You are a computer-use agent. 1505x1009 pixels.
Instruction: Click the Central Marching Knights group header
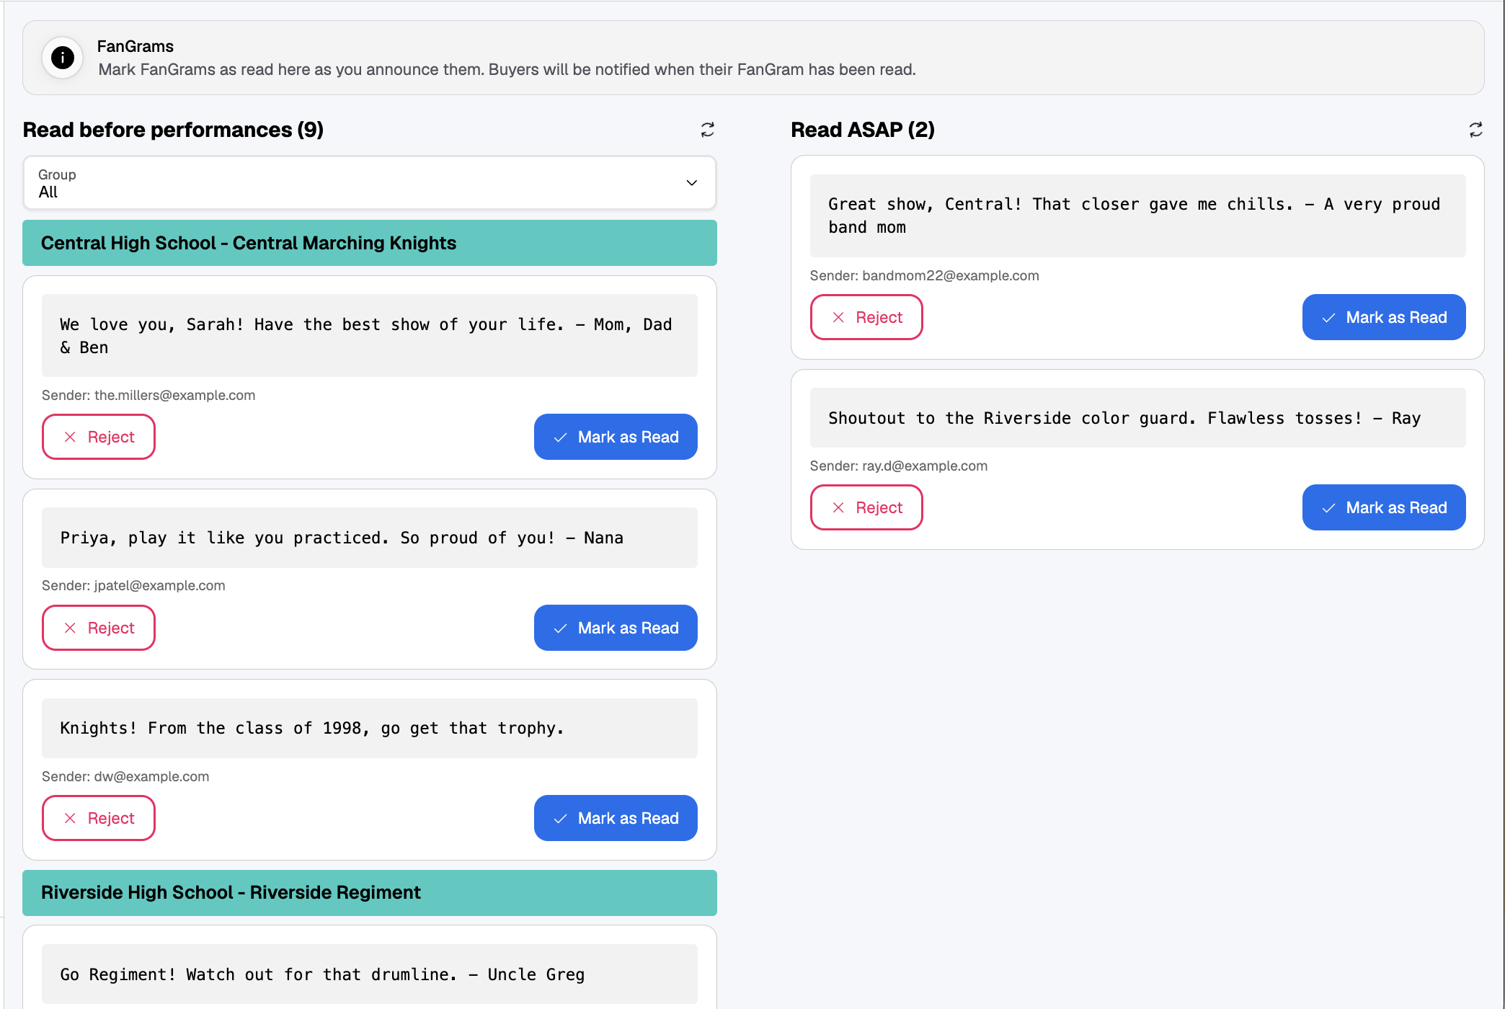[369, 243]
